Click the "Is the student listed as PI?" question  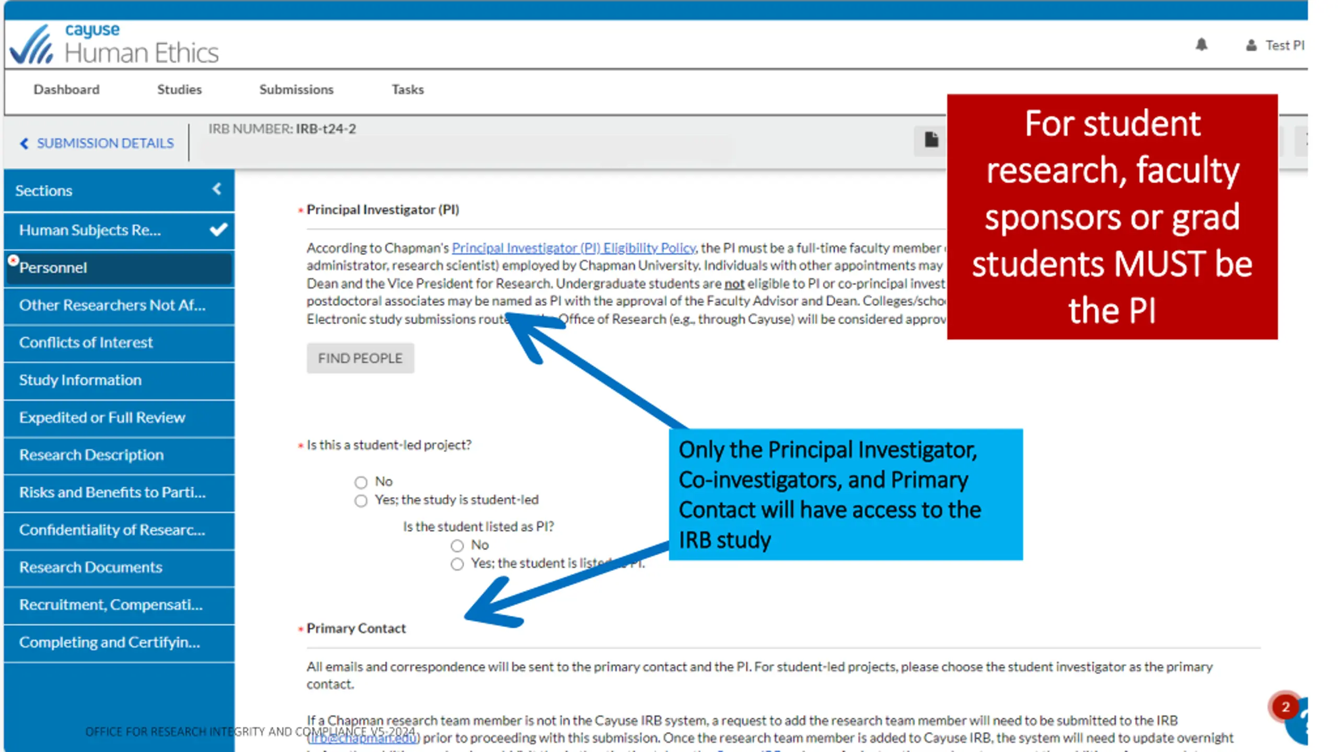(478, 526)
